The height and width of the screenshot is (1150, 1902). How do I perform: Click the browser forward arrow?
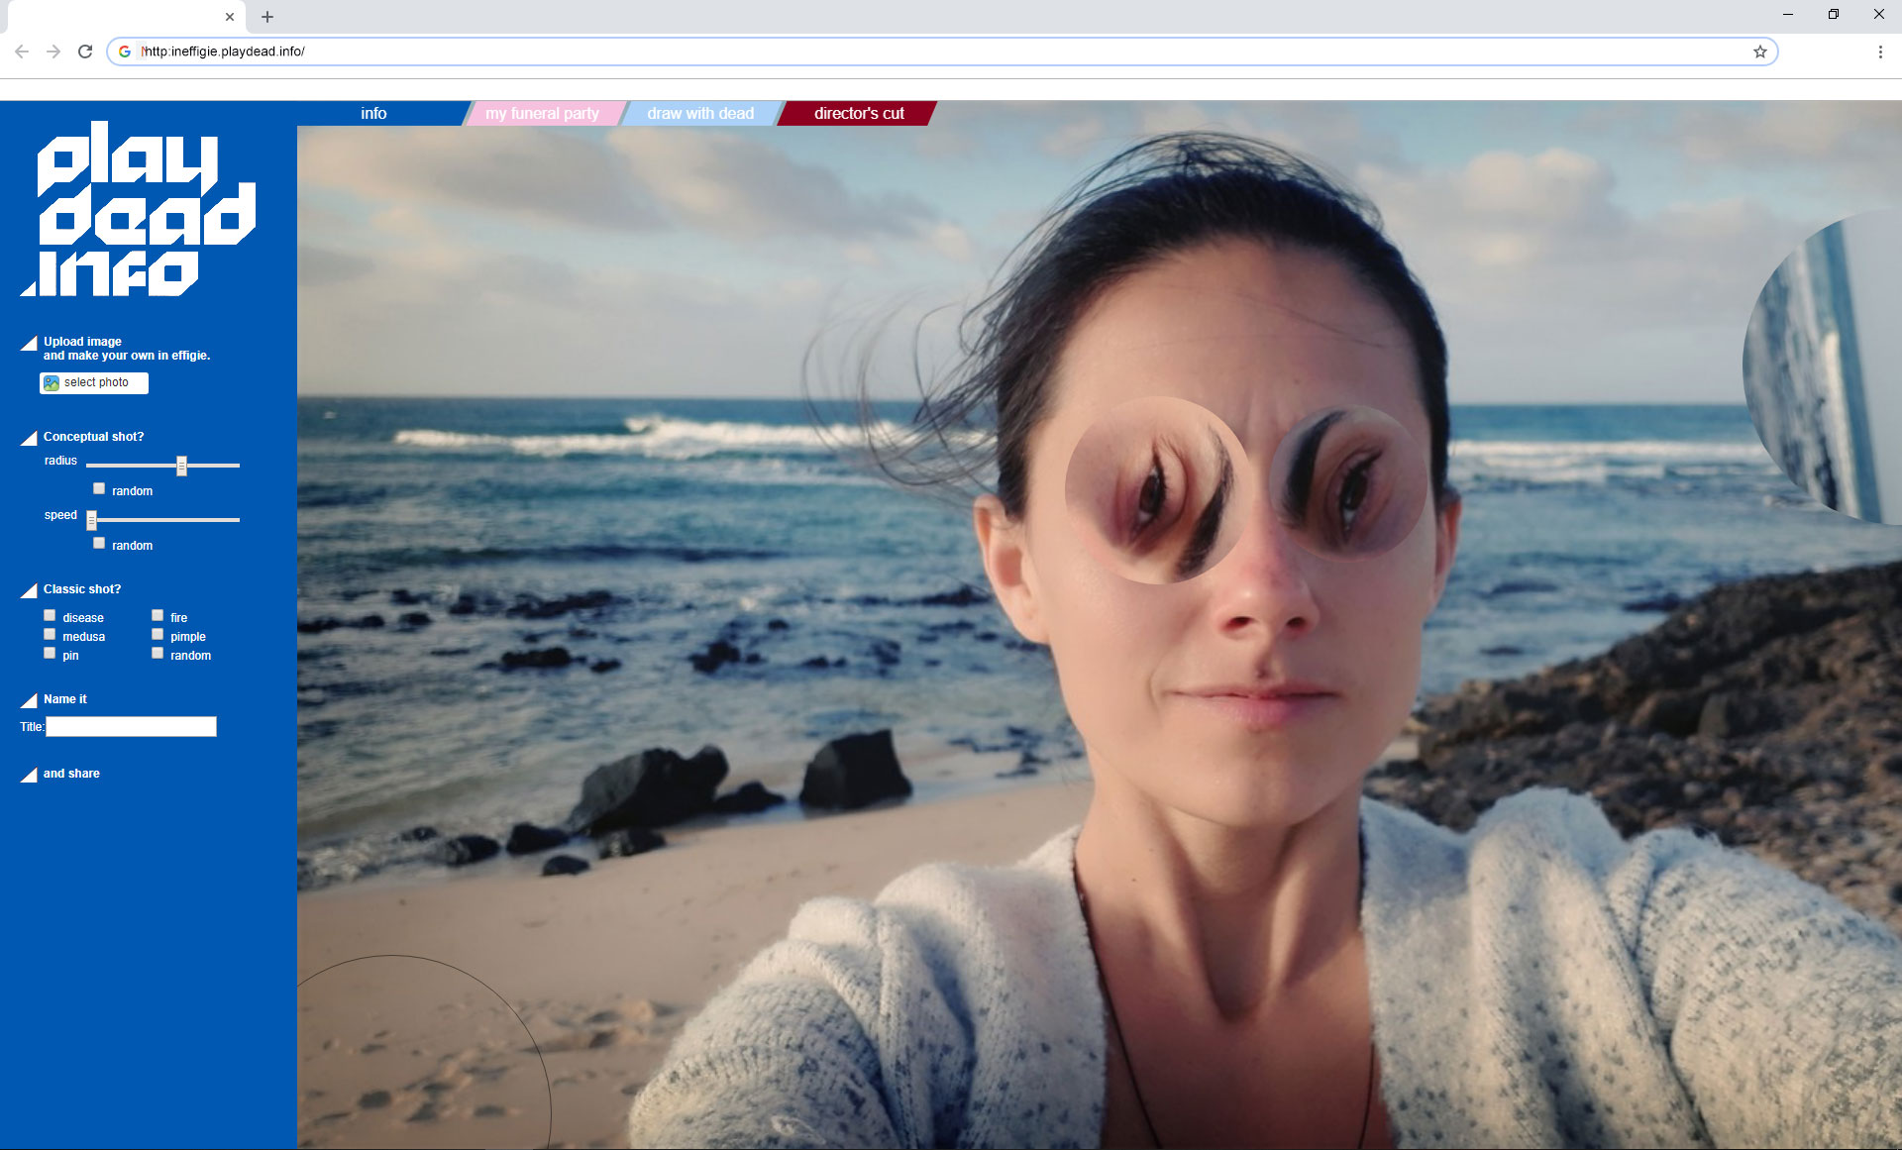53,52
